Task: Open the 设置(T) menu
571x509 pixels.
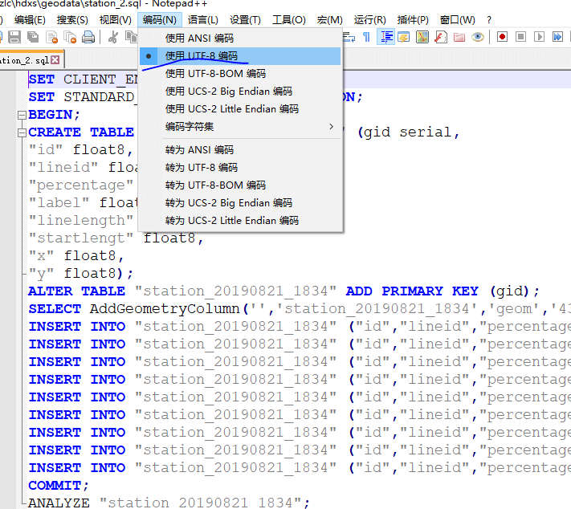Action: 245,19
